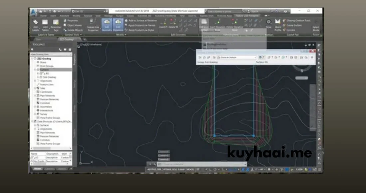The image size is (366, 193).
Task: Select the Delete PI tool
Action: (x=173, y=24)
